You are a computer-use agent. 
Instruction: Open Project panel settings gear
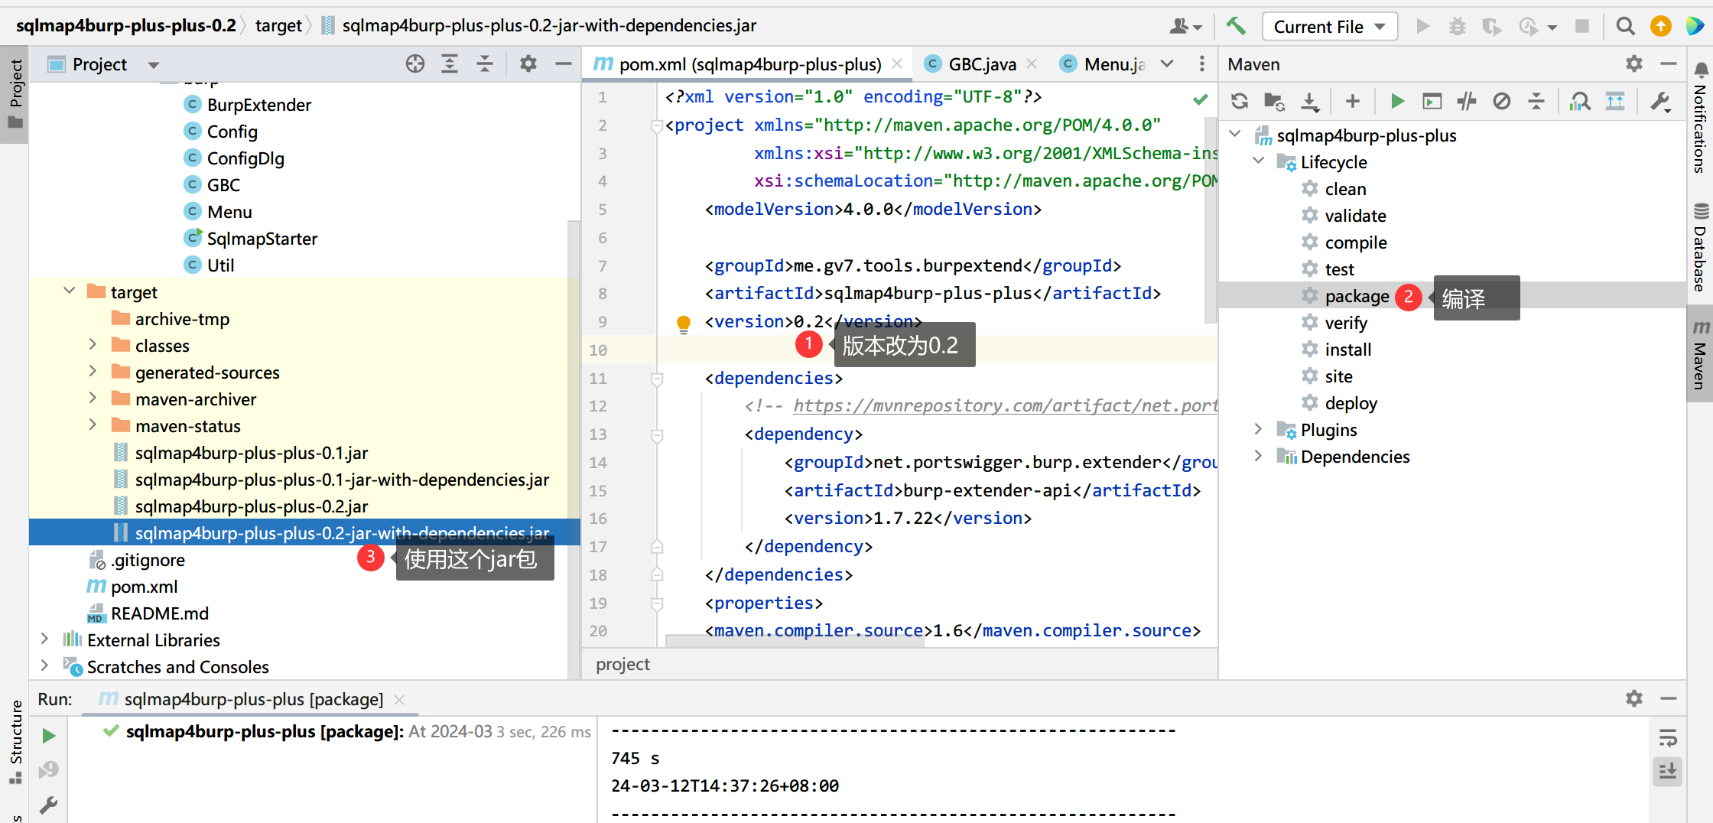(528, 64)
